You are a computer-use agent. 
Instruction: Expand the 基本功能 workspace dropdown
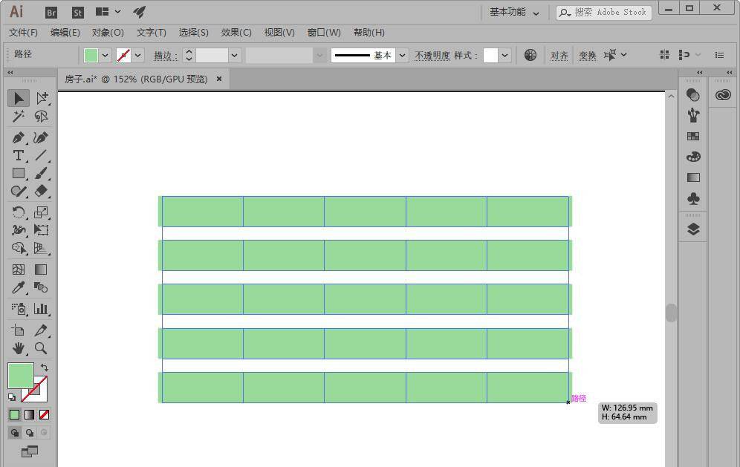coord(513,12)
